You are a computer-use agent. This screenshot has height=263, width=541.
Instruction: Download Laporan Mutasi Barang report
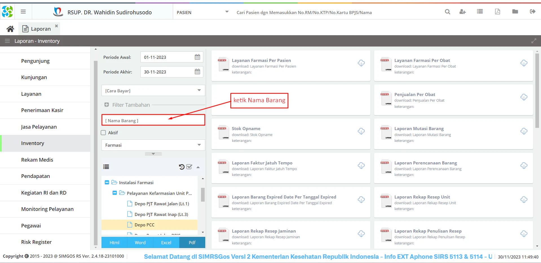tap(524, 131)
